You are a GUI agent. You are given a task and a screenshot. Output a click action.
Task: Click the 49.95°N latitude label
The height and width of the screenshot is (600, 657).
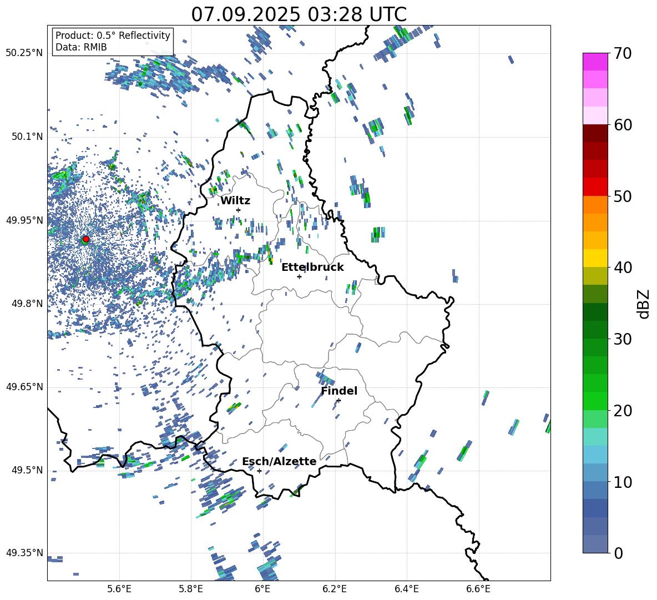(24, 220)
